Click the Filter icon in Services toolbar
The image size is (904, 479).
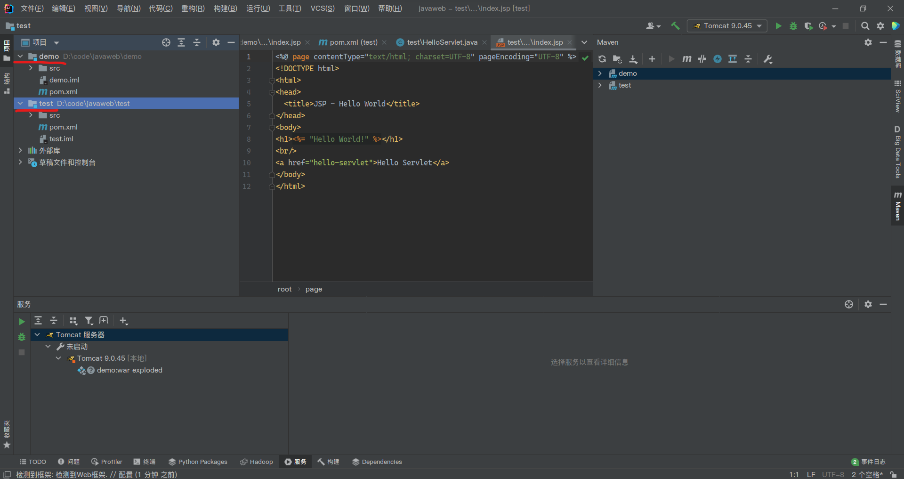89,321
